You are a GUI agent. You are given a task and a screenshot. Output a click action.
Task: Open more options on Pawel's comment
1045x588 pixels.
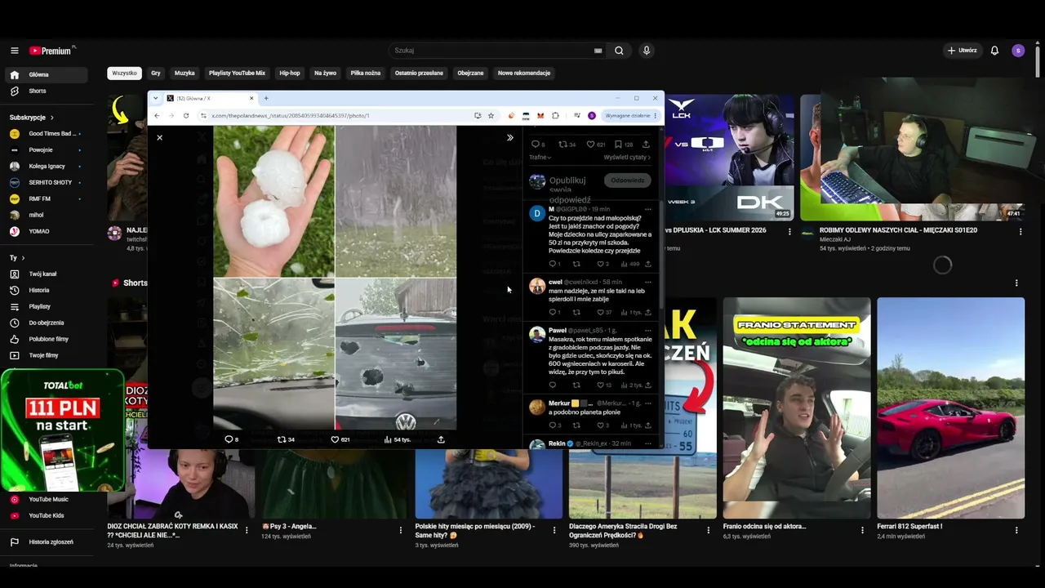[x=648, y=331]
